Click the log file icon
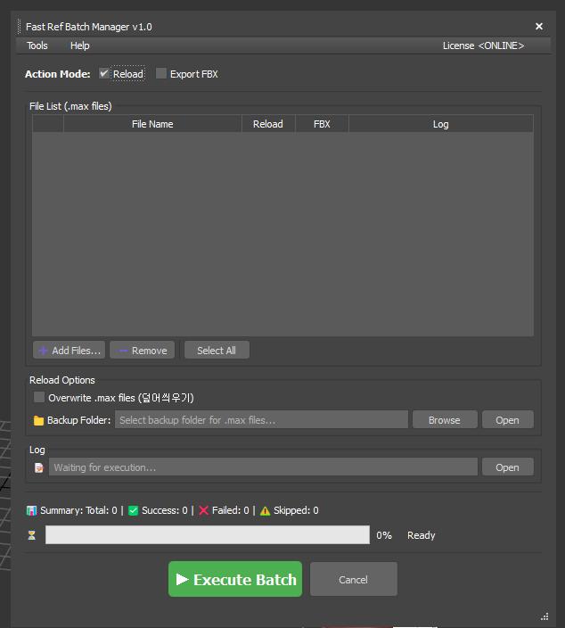Image resolution: width=565 pixels, height=628 pixels. click(38, 467)
